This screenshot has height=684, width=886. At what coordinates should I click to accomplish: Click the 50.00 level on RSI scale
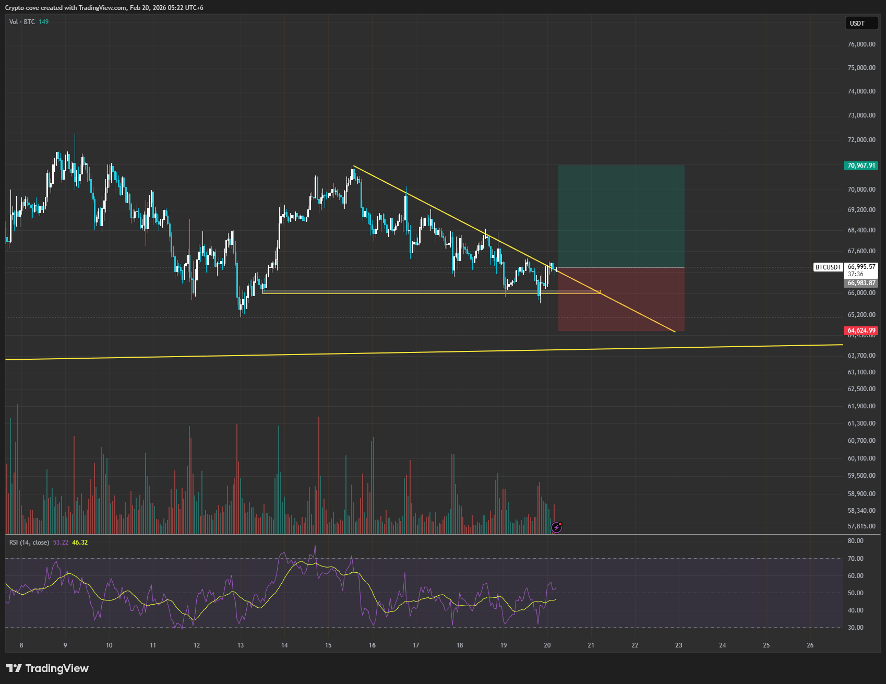pyautogui.click(x=856, y=593)
